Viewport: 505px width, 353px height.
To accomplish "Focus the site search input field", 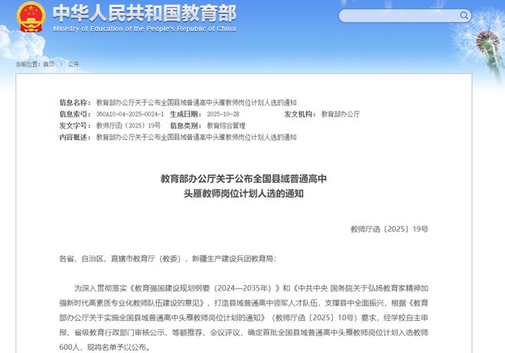I will (x=405, y=16).
